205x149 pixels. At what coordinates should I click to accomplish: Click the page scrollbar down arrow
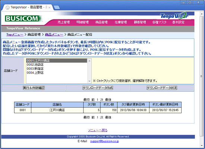click(202, 145)
